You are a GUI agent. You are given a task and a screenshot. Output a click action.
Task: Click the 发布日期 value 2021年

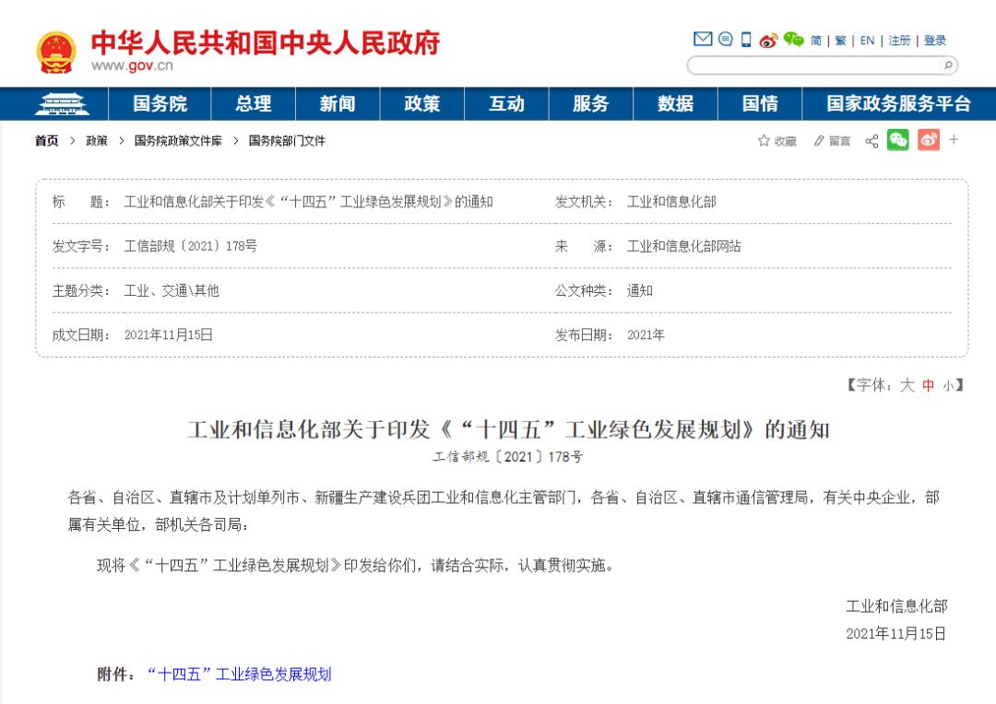(x=646, y=335)
